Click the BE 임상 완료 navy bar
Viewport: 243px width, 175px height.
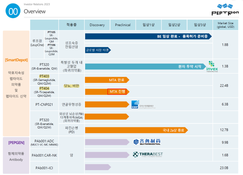[x=148, y=36]
